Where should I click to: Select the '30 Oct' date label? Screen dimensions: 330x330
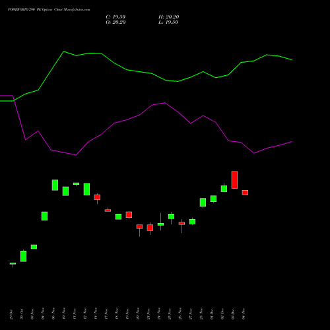[x=22, y=314]
